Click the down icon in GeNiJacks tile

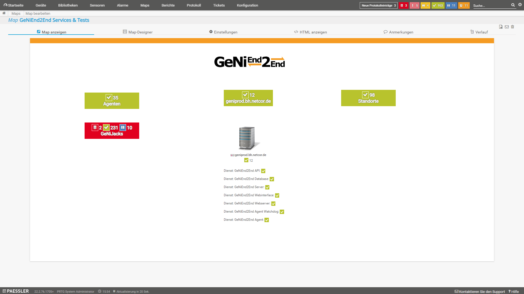pos(95,127)
